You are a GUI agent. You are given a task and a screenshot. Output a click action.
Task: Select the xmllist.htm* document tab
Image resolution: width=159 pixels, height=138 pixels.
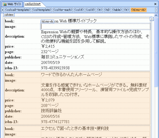[32, 4]
